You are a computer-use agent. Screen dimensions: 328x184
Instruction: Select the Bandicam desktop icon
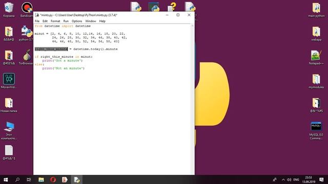pyautogui.click(x=27, y=10)
